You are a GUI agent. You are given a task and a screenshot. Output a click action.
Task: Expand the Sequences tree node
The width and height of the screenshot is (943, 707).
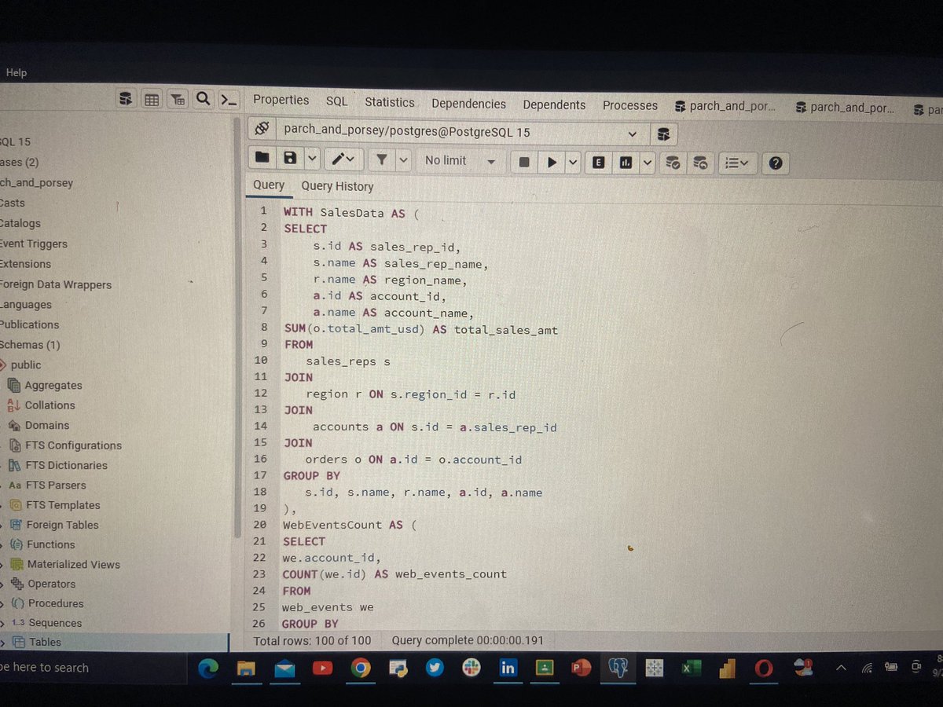coord(2,623)
